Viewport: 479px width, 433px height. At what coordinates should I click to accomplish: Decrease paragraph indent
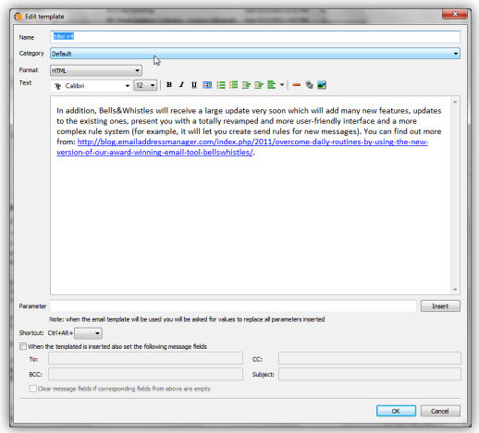tap(246, 85)
